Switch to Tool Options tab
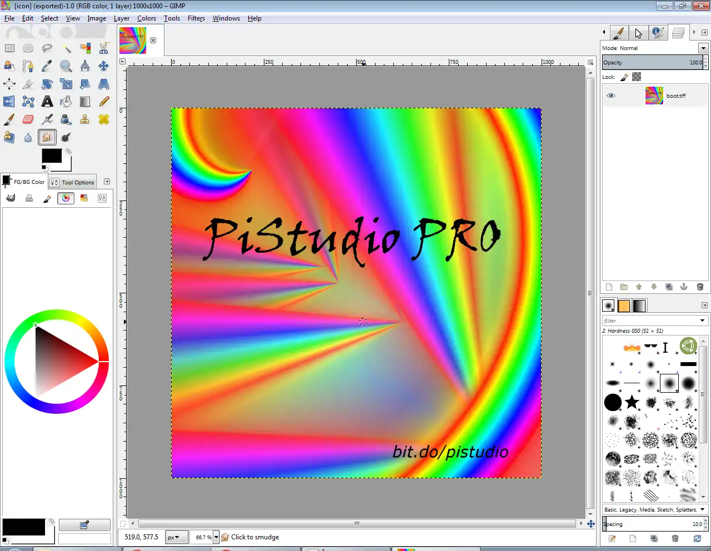Screen dimensions: 711x551 72,182
